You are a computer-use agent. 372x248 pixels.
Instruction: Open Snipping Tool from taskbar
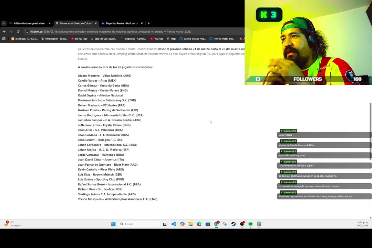click(x=225, y=224)
